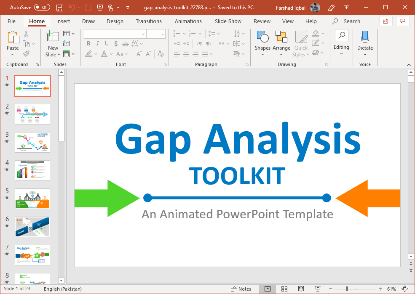Open the Section dropdown

(x=69, y=54)
